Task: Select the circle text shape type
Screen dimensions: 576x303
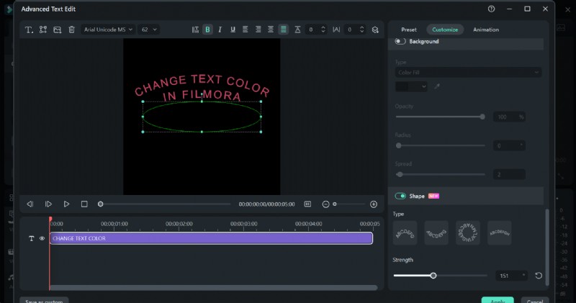Action: [x=468, y=233]
